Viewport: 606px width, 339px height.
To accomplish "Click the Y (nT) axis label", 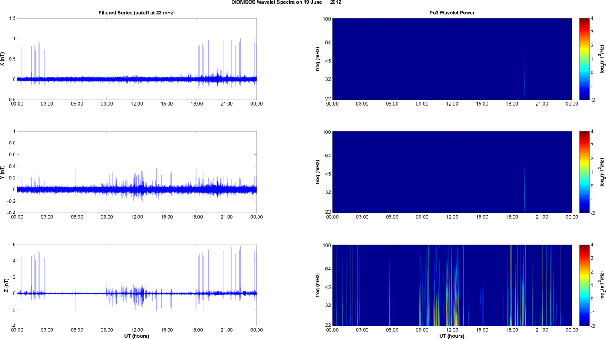I will (x=2, y=172).
